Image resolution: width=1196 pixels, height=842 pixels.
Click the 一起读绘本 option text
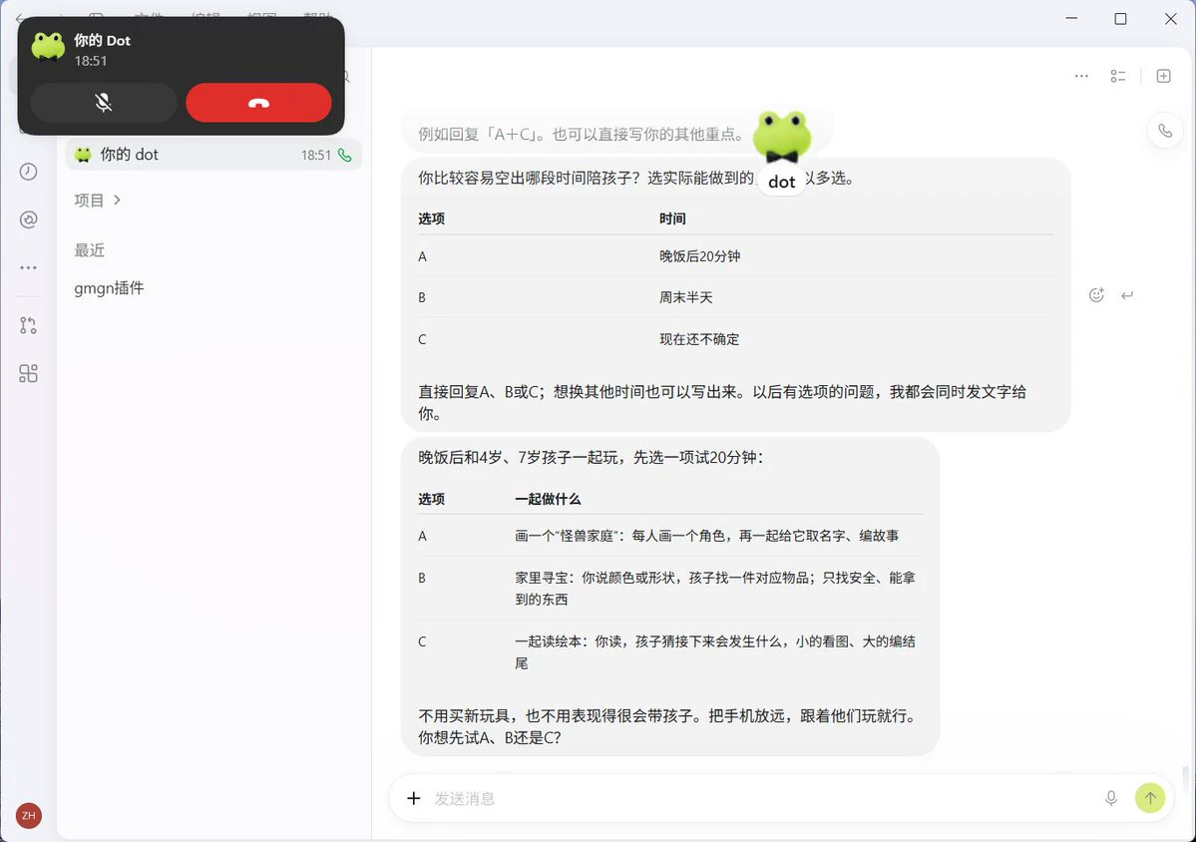[714, 652]
